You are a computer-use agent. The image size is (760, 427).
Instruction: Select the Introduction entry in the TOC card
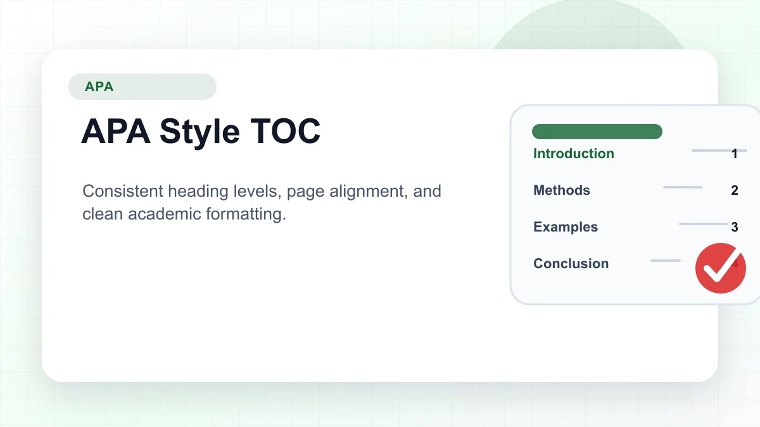tap(574, 154)
